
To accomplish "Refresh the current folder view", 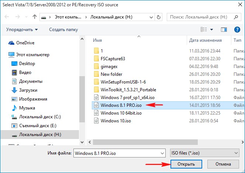I will (158, 17).
